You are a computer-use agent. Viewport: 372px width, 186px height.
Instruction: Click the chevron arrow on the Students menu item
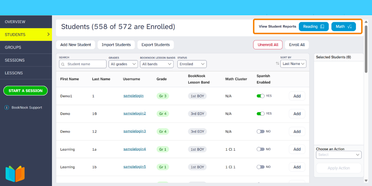pos(48,35)
